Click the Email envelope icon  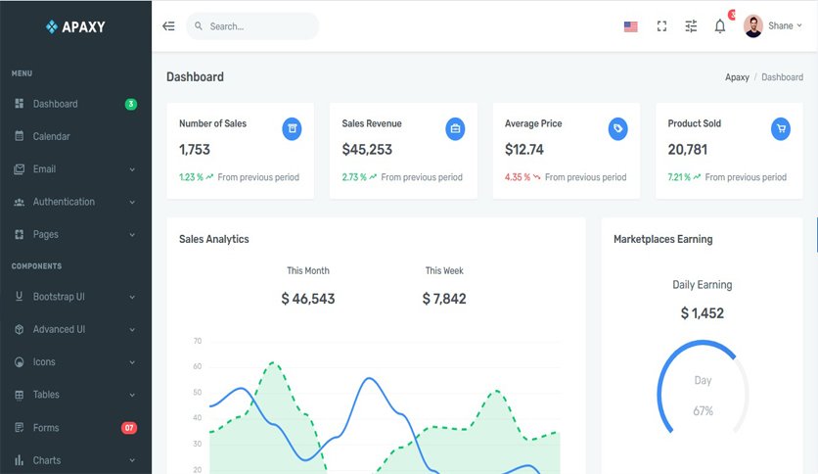[20, 169]
